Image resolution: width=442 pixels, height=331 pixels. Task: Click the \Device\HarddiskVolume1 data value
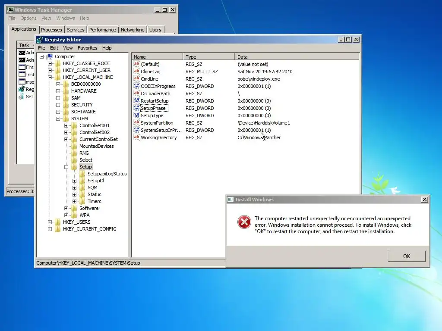tap(264, 123)
